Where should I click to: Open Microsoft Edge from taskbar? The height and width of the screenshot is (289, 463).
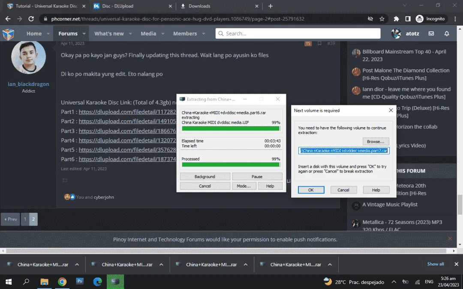tap(97, 282)
